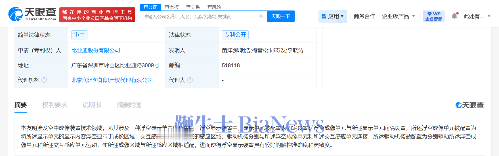Click the 法律状态 label cell
The image size is (499, 156).
coord(192,35)
